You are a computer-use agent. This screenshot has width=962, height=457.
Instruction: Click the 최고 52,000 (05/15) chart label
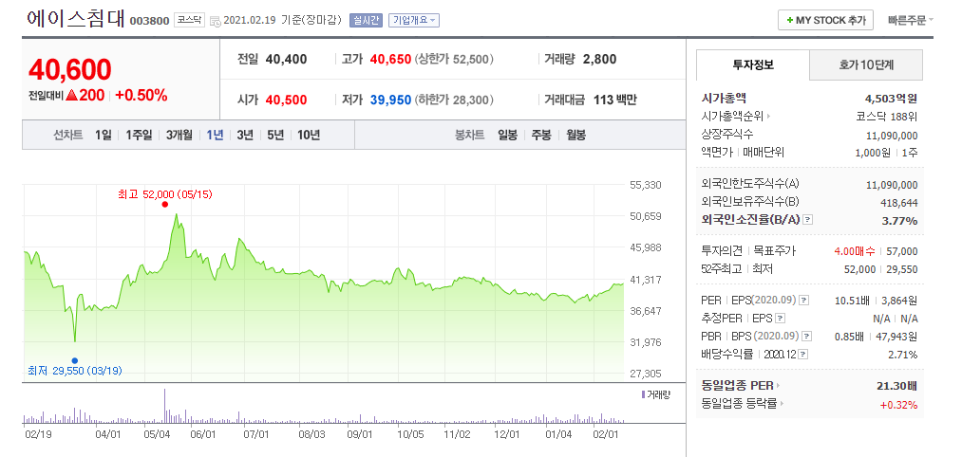(x=165, y=194)
